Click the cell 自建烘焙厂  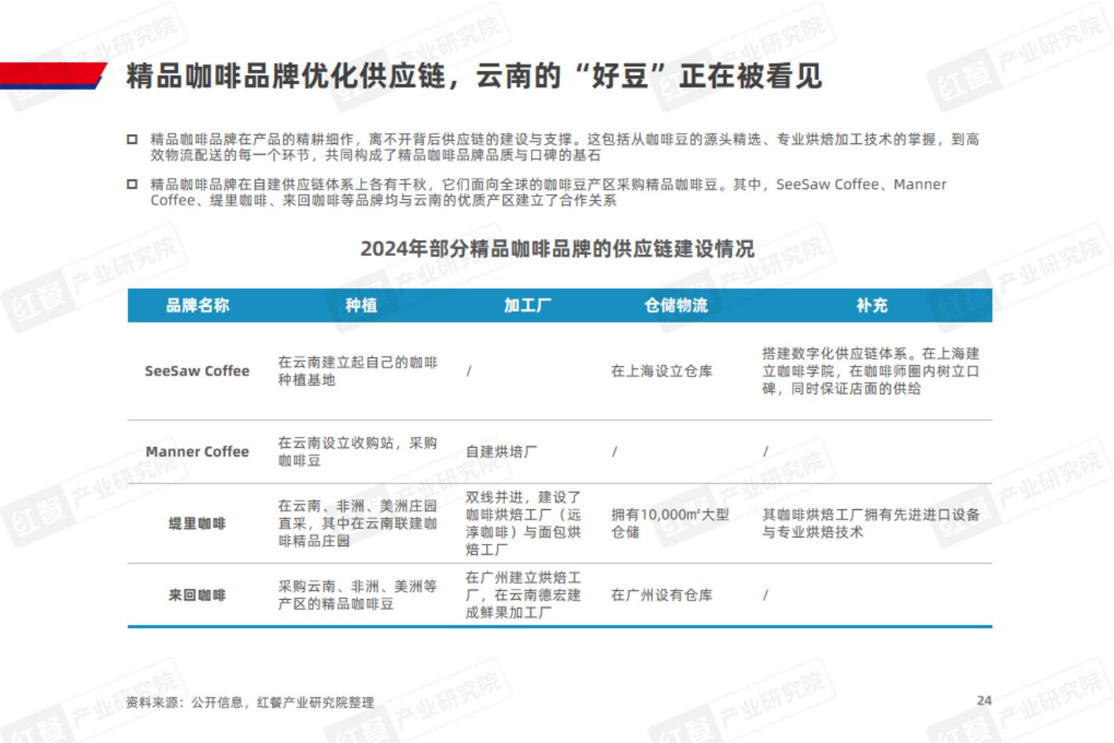(501, 452)
